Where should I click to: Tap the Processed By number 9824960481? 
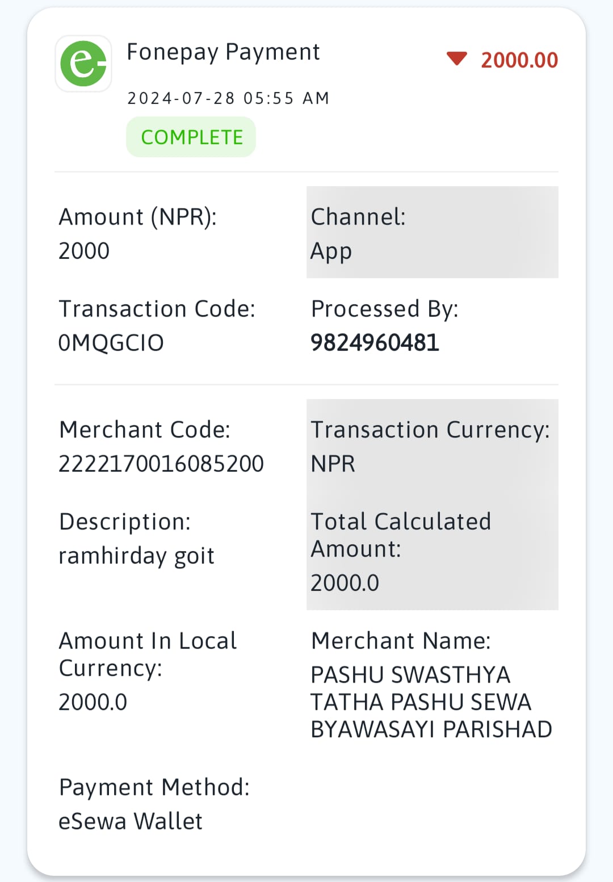pos(375,343)
